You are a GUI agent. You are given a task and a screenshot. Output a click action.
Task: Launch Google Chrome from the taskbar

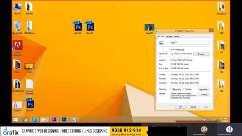(24, 120)
